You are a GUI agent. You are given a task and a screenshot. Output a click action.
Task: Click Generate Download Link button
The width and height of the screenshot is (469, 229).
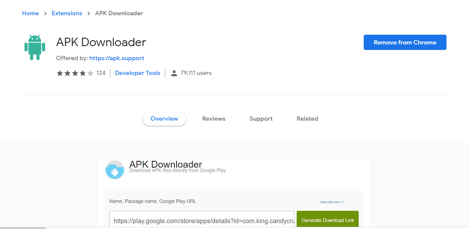pyautogui.click(x=327, y=220)
